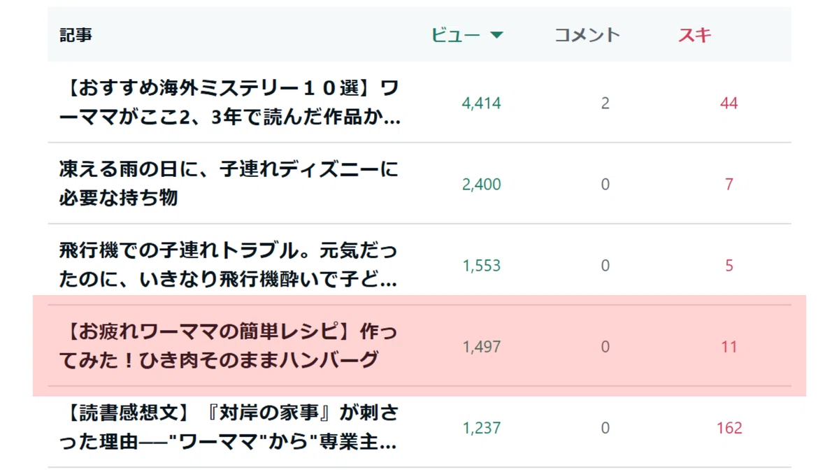Click the ビュー sort arrow icon
Viewport: 839px width, 472px height.
(496, 36)
